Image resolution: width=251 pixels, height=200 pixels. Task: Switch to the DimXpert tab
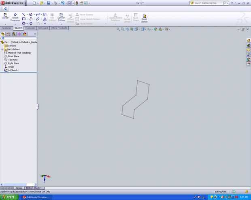tap(43, 28)
